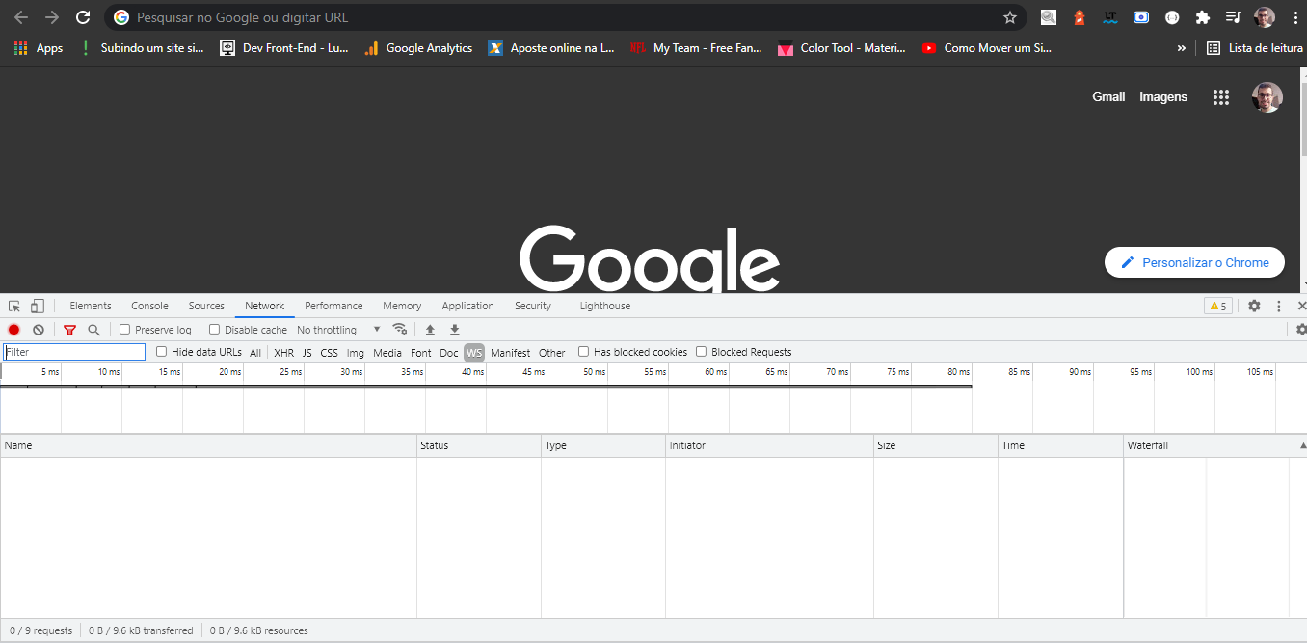Bookmark this page with the star icon

pyautogui.click(x=1010, y=17)
